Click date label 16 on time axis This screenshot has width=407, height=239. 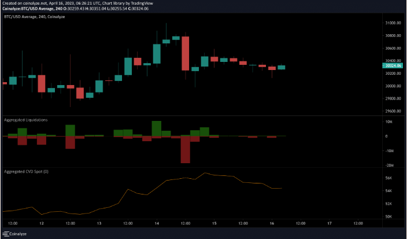pyautogui.click(x=272, y=223)
